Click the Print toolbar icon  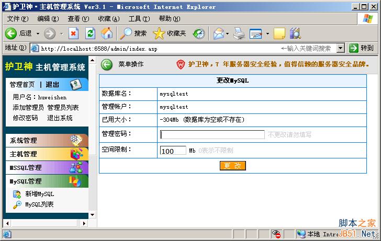pos(239,33)
